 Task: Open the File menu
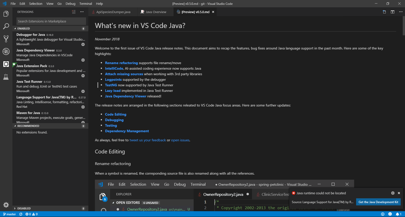click(13, 4)
